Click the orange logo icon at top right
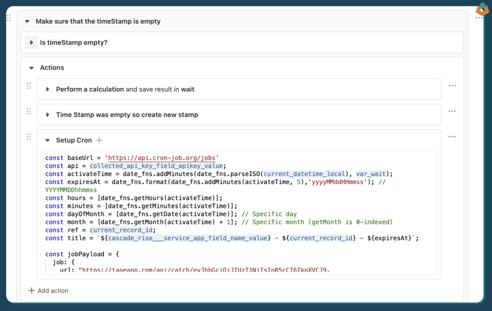This screenshot has height=311, width=492. pyautogui.click(x=483, y=9)
